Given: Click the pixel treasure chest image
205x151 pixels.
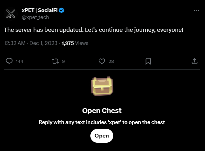Looking at the screenshot, I should (102, 86).
